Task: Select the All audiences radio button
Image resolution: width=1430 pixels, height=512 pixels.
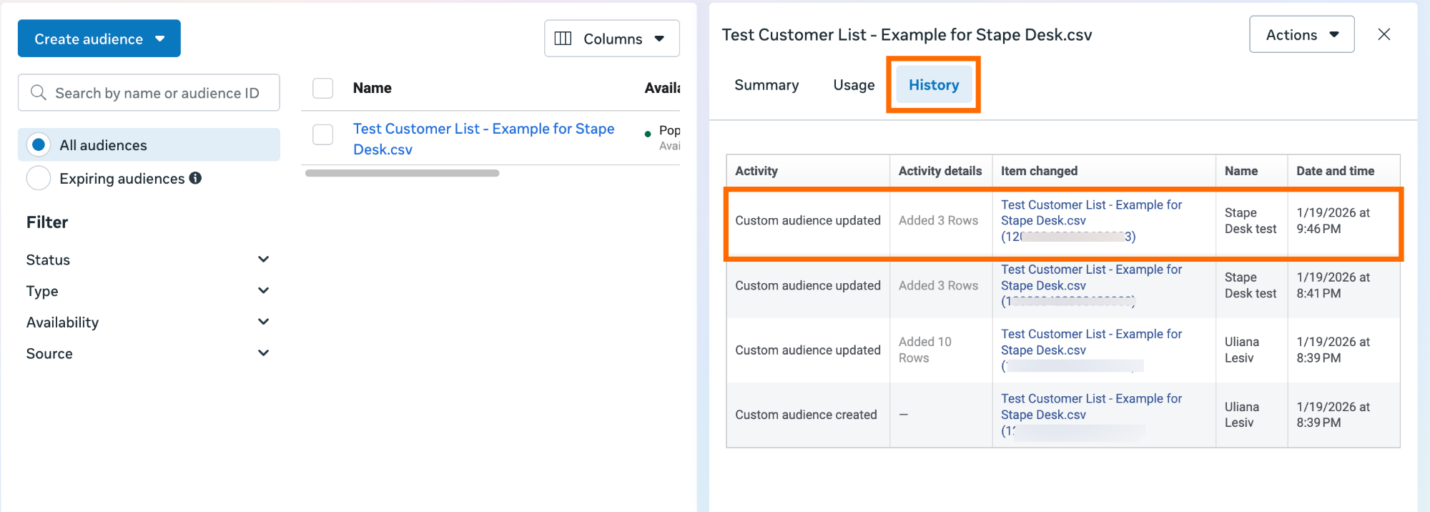Action: coord(39,145)
